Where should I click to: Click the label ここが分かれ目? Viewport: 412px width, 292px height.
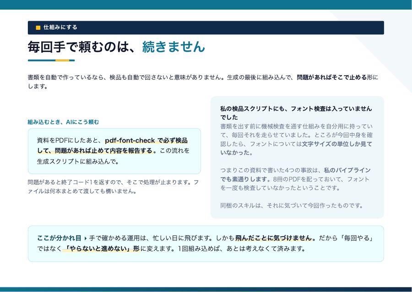tap(60, 238)
